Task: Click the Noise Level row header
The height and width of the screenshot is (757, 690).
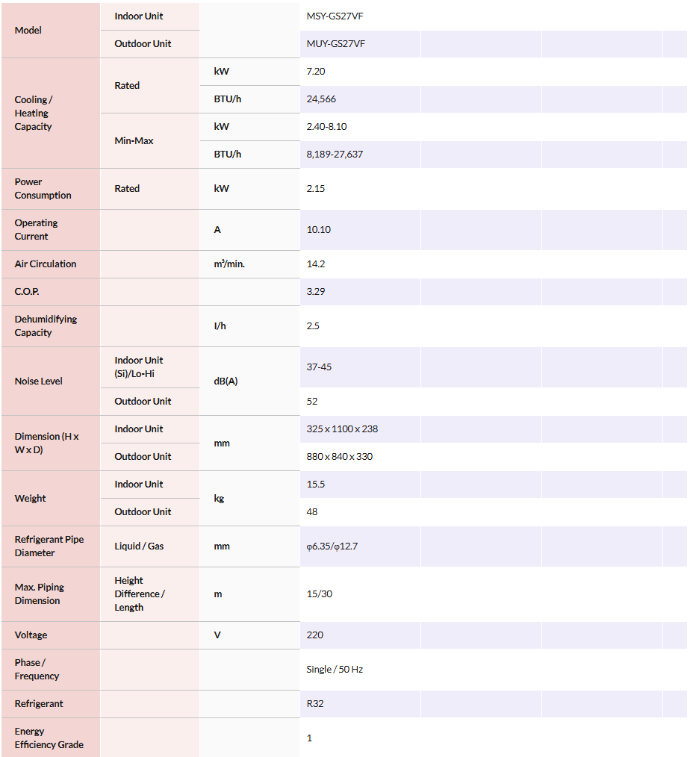Action: click(x=38, y=381)
